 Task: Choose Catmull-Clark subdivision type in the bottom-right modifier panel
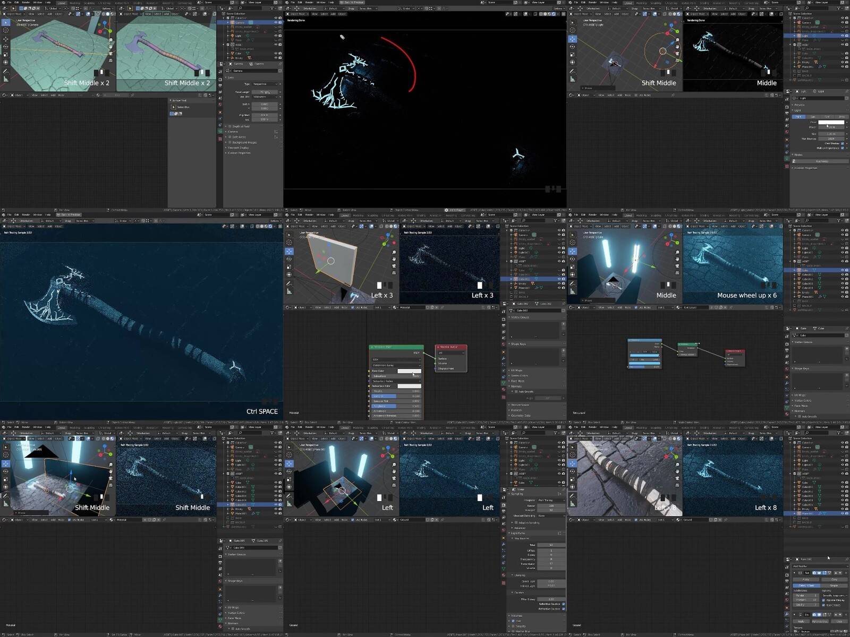(x=806, y=585)
